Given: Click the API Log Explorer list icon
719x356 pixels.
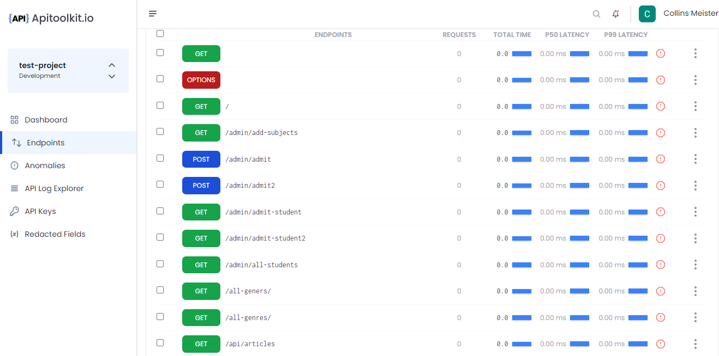Looking at the screenshot, I should tap(14, 188).
